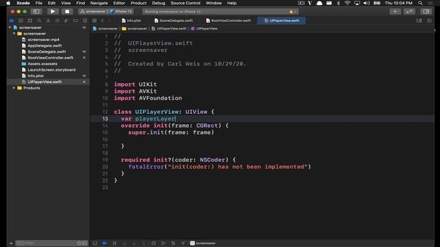Open the Breakpoint navigator
This screenshot has height=247, width=440.
[76, 21]
